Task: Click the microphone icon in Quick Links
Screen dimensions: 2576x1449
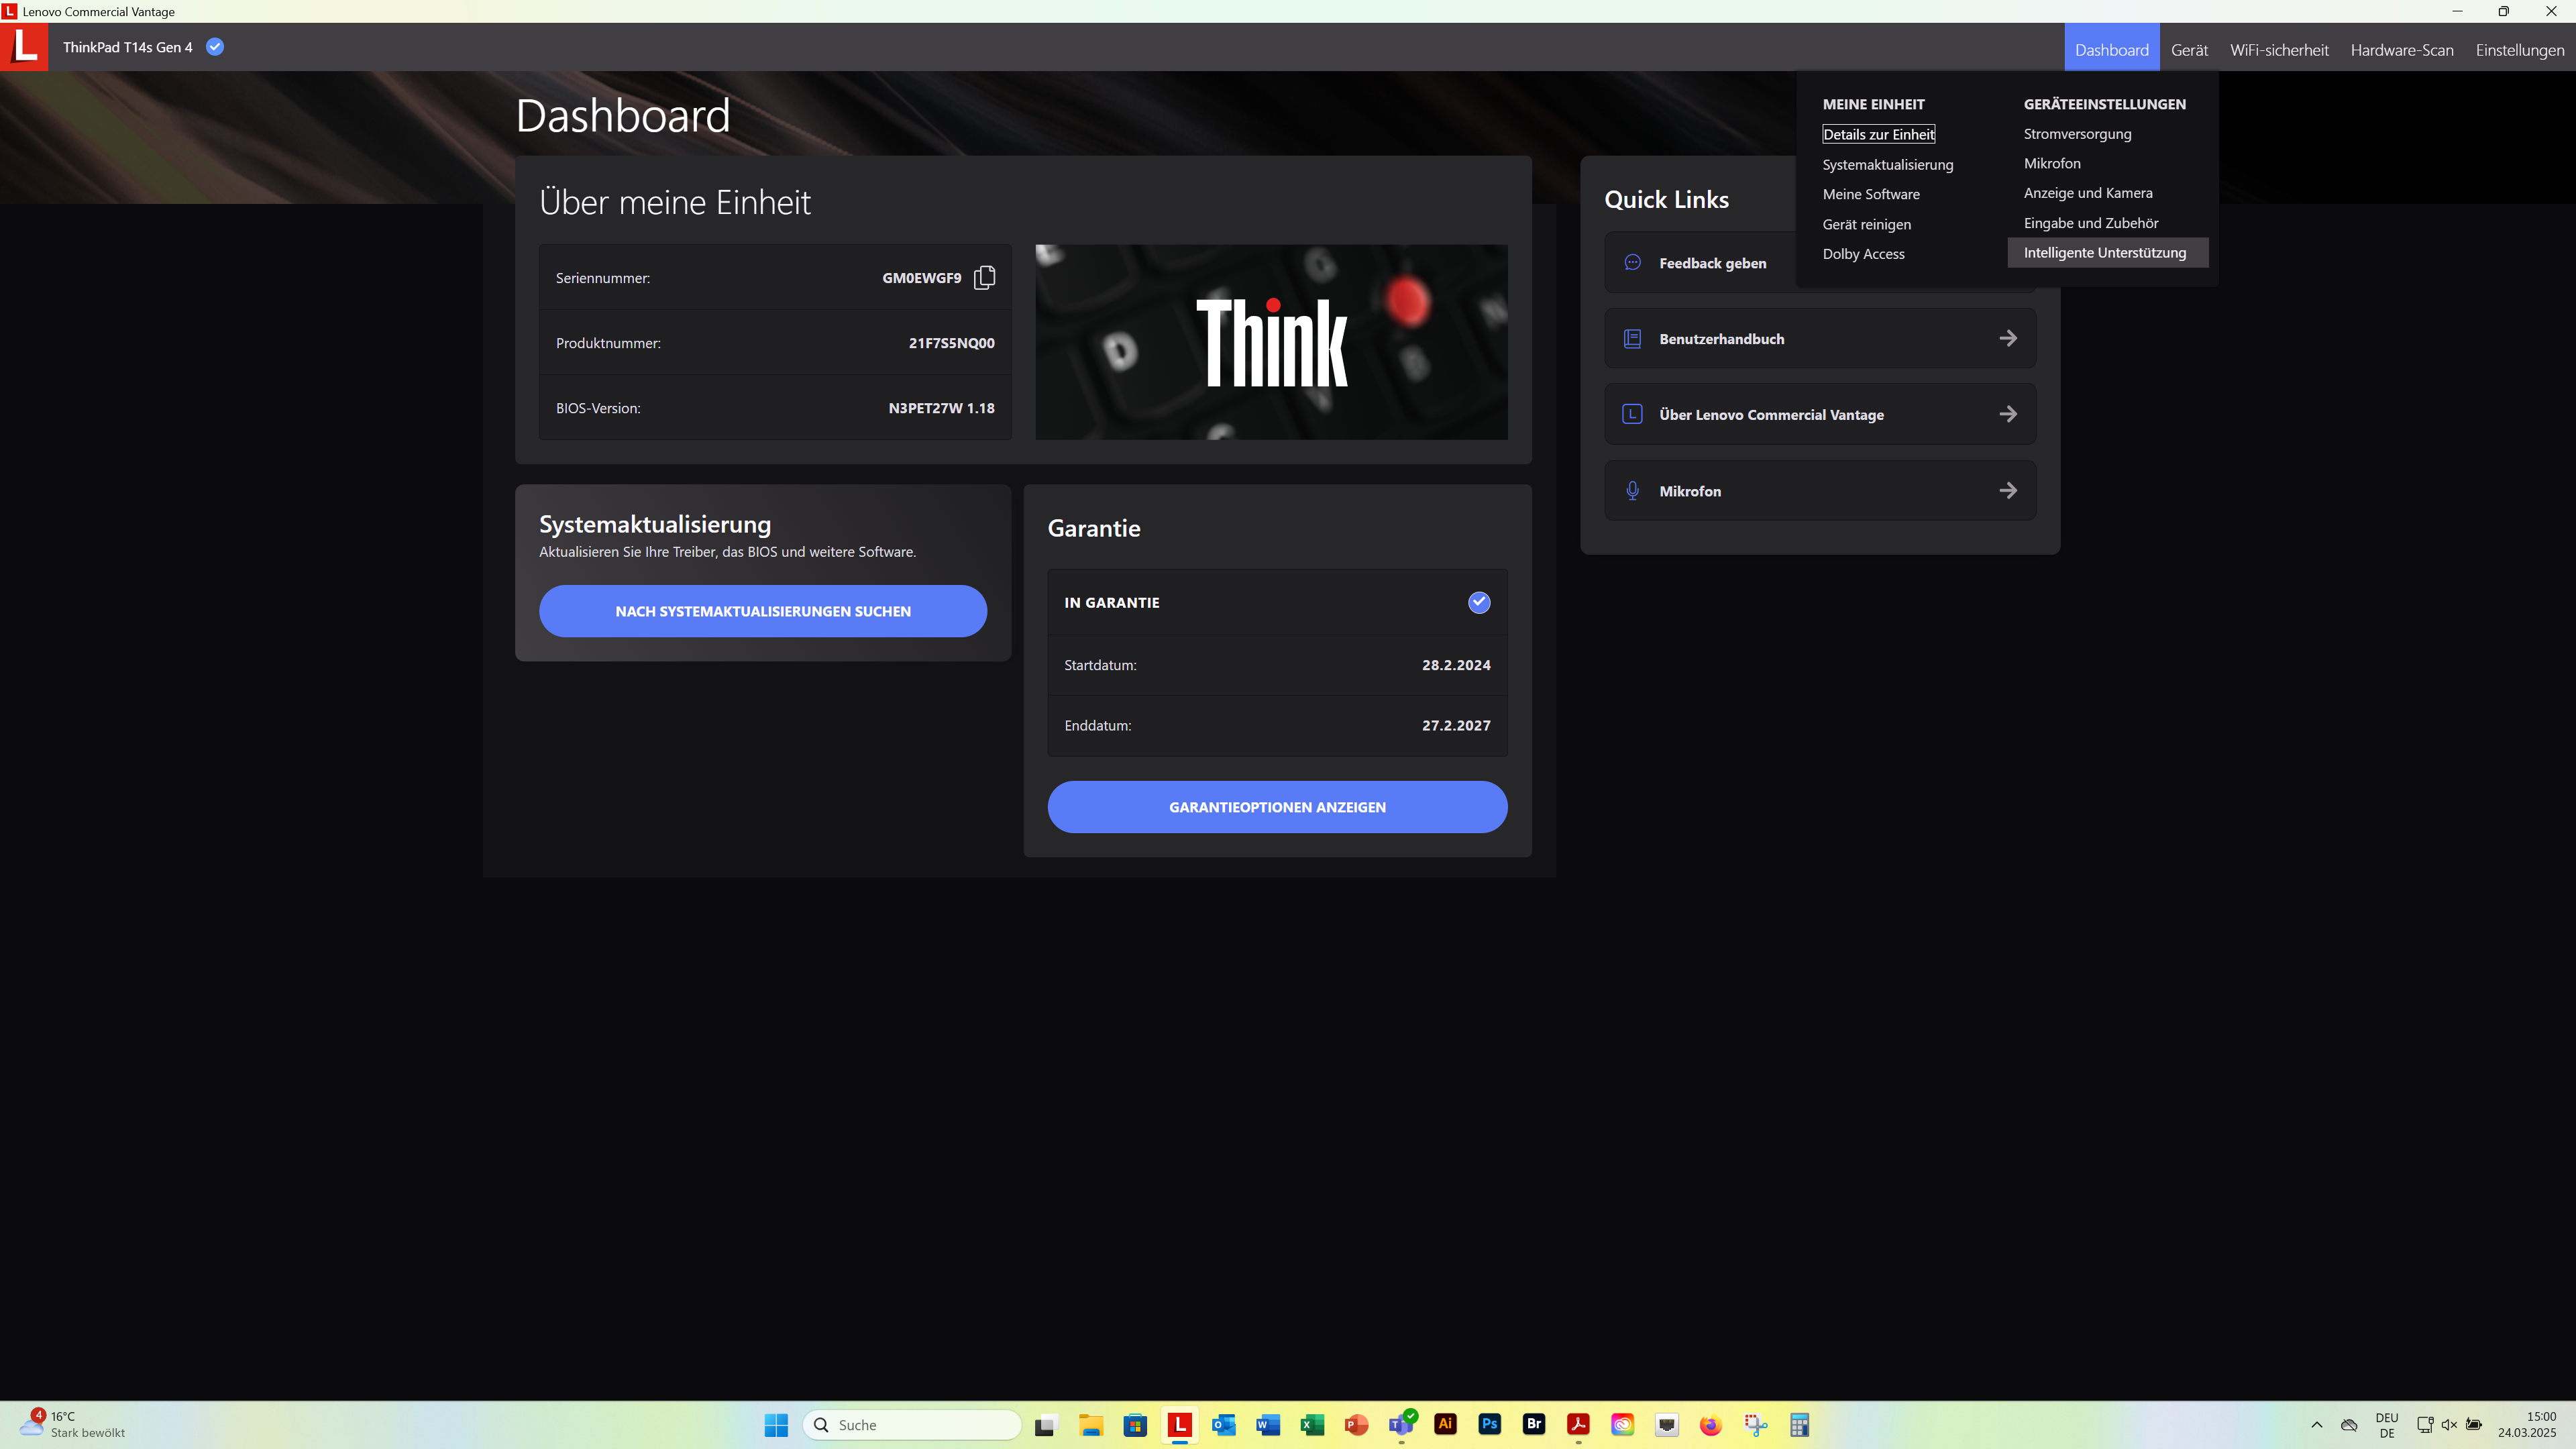Action: click(1632, 490)
